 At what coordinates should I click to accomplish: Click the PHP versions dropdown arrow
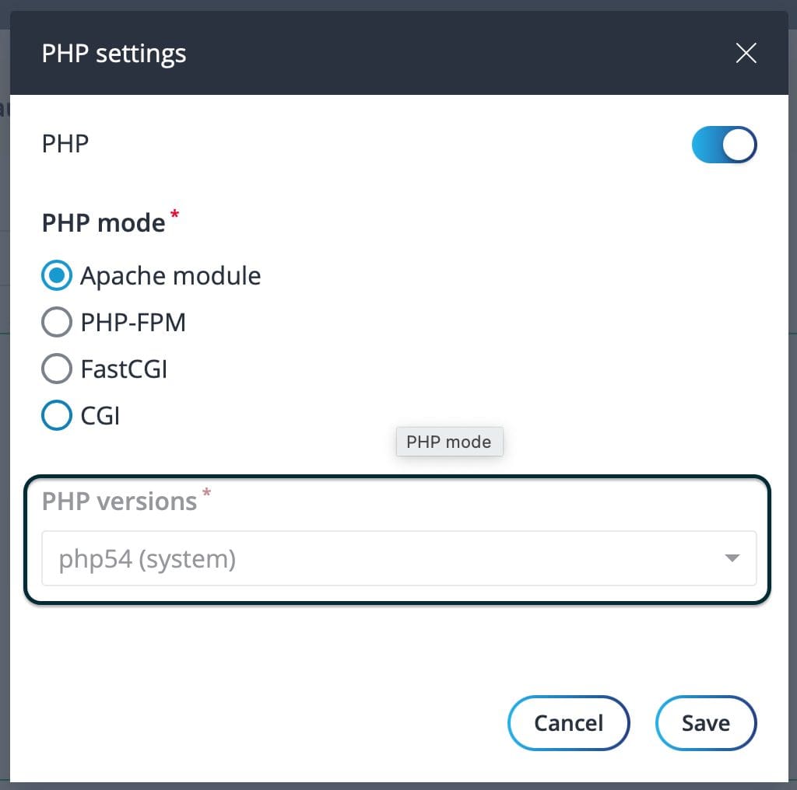click(x=732, y=558)
